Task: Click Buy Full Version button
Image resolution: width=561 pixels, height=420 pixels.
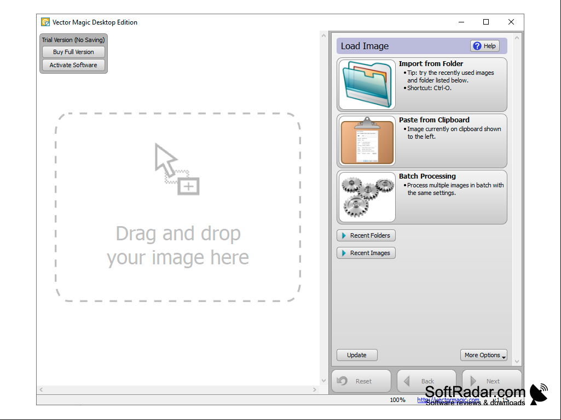Action: [73, 52]
